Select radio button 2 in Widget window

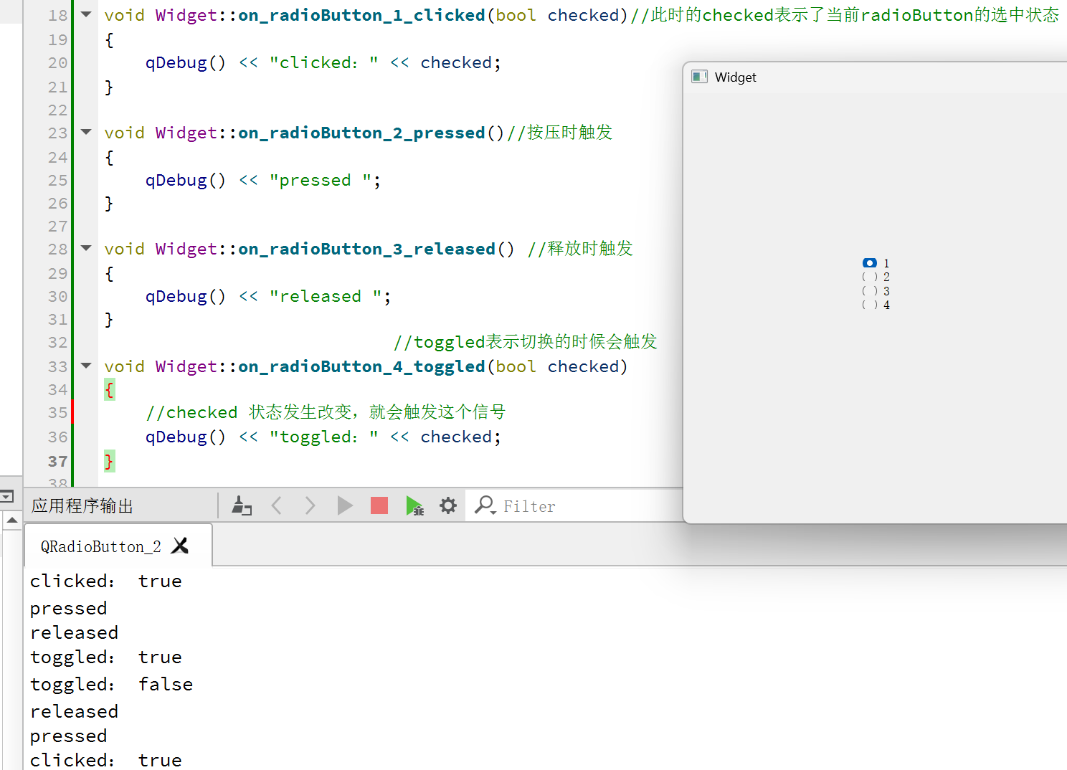[870, 277]
